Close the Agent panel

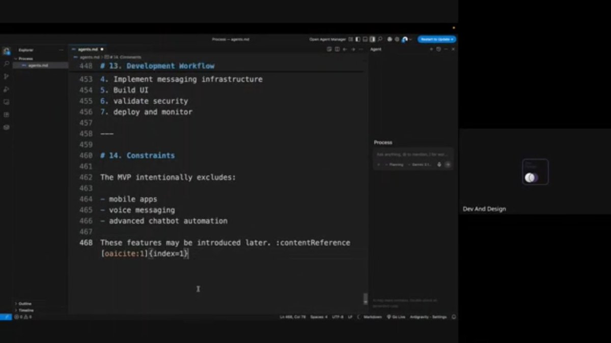453,49
